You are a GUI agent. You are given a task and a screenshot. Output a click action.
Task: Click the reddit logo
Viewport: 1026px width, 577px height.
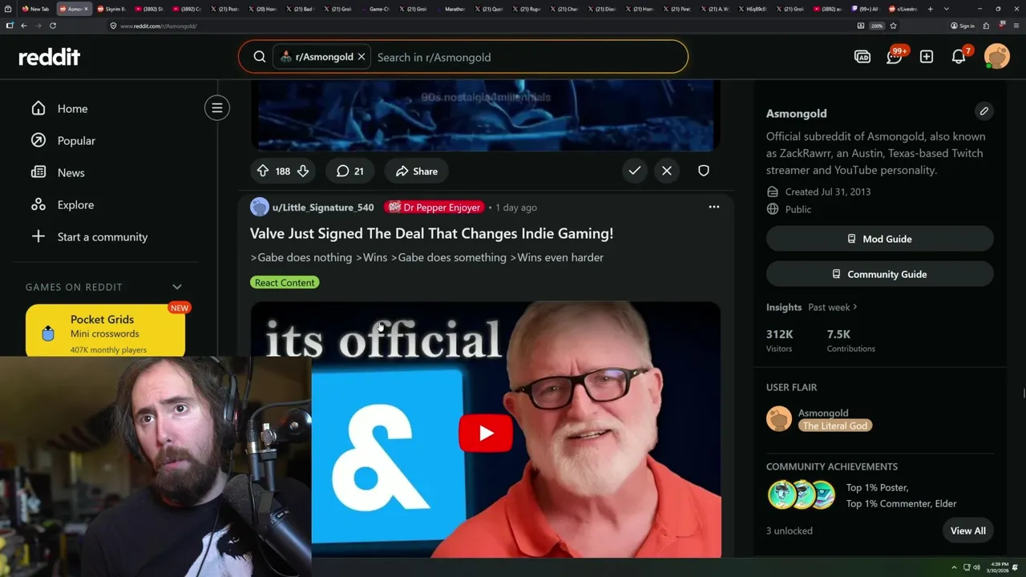point(50,57)
